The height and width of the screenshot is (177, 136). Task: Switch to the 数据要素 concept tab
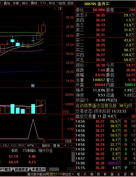click(21, 169)
